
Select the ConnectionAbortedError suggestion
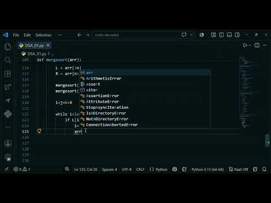pos(145,125)
